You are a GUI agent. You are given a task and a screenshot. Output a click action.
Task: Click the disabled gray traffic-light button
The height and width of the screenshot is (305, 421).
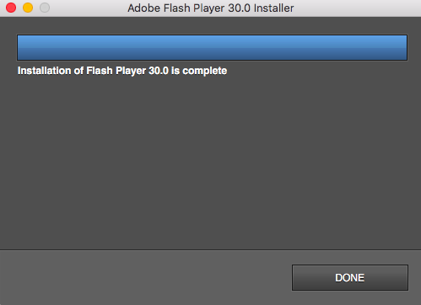click(45, 8)
